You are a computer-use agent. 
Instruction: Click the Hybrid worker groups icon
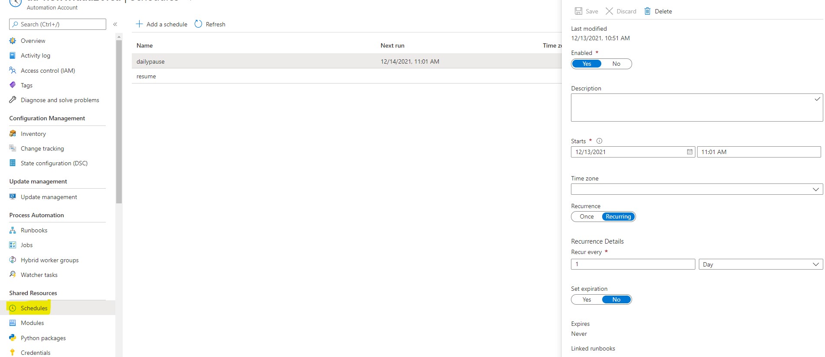point(13,260)
